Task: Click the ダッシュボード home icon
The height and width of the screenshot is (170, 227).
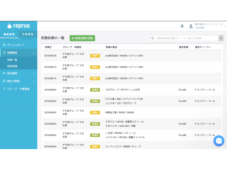Action: click(x=4, y=45)
